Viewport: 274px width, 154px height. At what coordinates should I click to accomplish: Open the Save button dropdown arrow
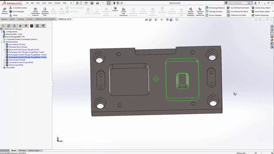tap(95, 3)
